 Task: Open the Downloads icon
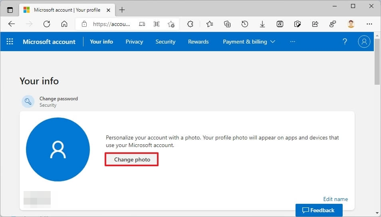coord(262,24)
